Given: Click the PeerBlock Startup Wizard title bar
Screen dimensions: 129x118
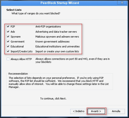Looking at the screenshot, I should click(60, 3).
